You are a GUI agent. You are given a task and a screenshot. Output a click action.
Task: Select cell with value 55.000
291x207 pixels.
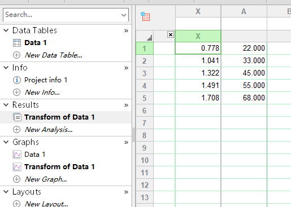coord(244,85)
